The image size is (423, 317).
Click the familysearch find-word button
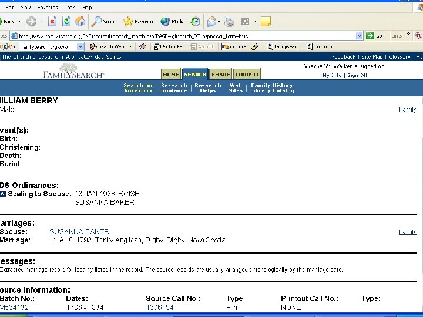tap(284, 46)
